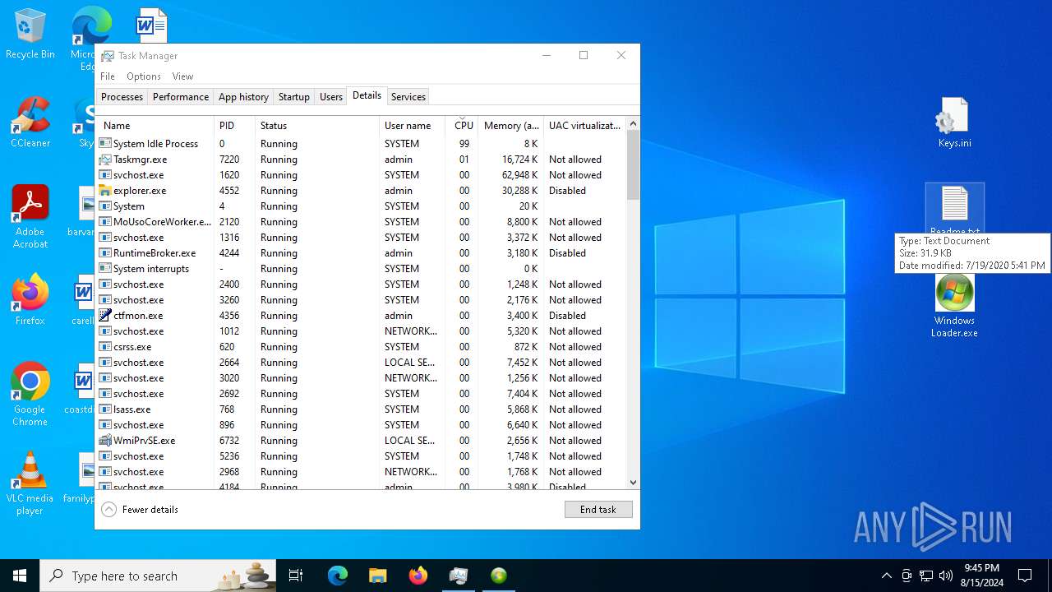
Task: Open File Explorer from the taskbar
Action: click(377, 576)
